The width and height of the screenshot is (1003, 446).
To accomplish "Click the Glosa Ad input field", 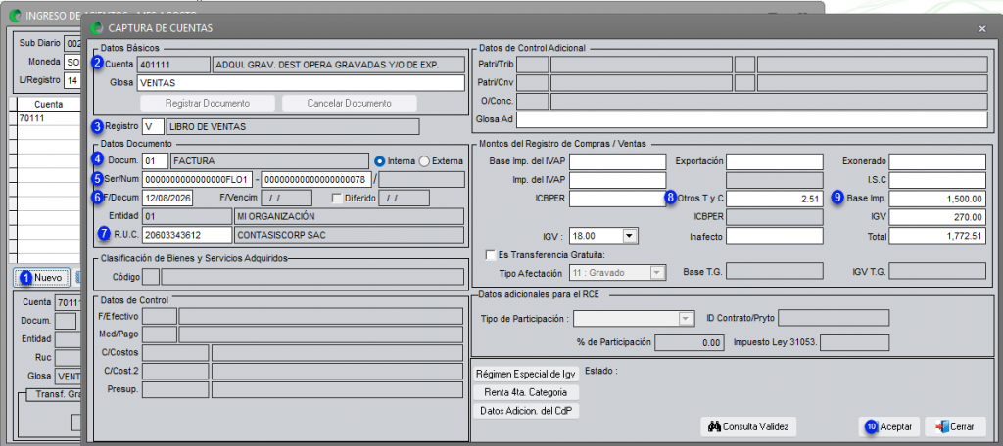I will coord(751,119).
